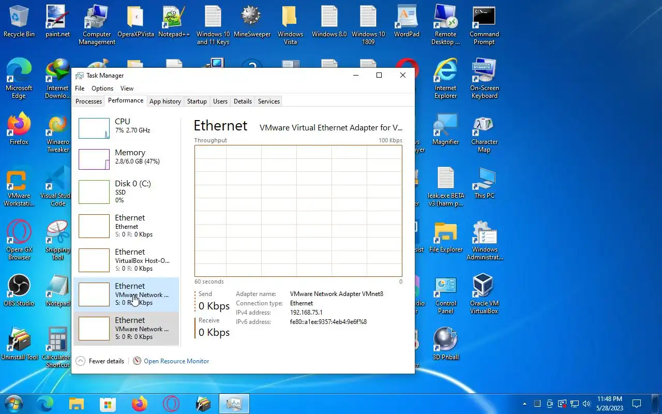662x414 pixels.
Task: Switch to the Processes tab
Action: [89, 101]
